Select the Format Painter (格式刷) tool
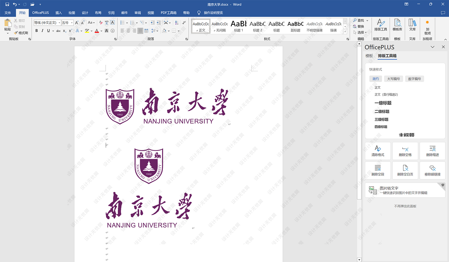This screenshot has height=262, width=449. click(x=21, y=33)
